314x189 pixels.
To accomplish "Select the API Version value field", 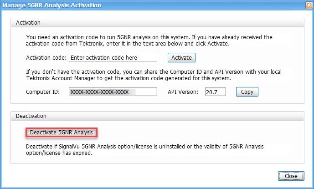I will click(x=216, y=92).
